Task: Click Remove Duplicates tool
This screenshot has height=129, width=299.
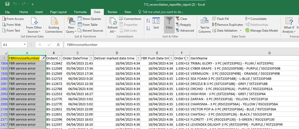Action: point(228,24)
